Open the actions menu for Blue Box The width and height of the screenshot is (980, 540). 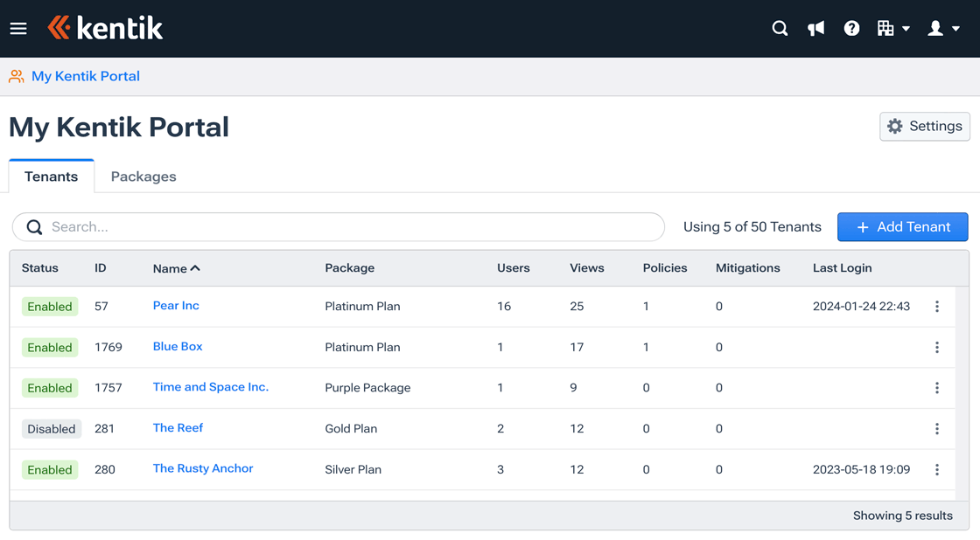[937, 347]
